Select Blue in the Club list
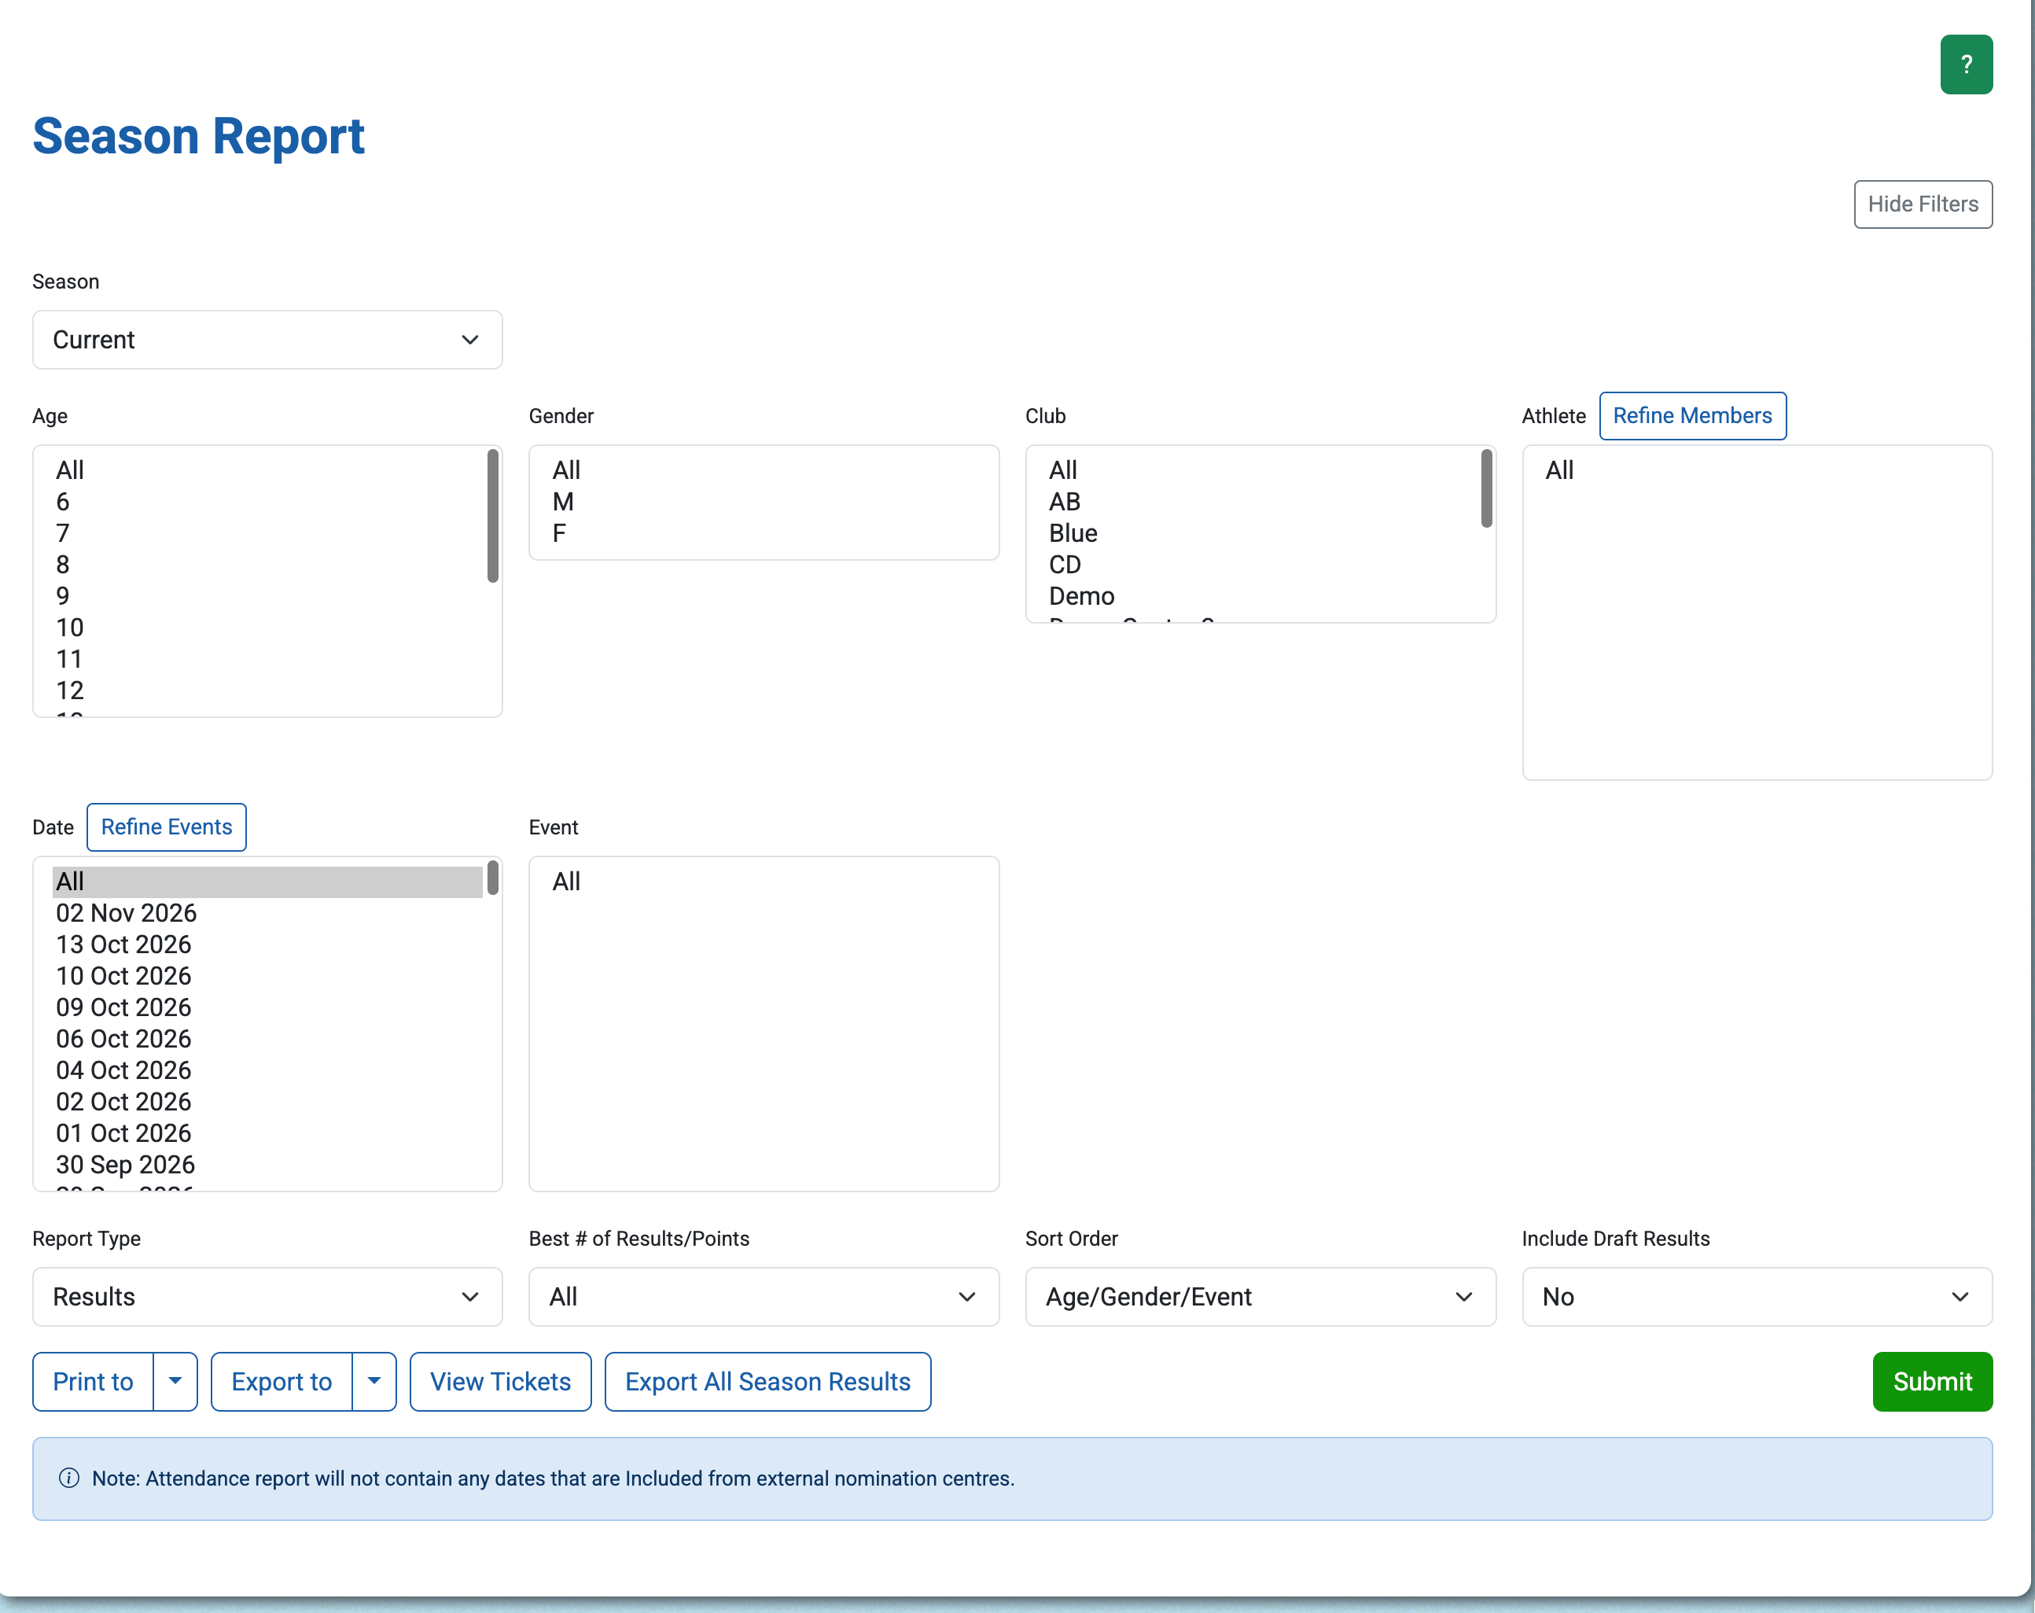Screen dimensions: 2035x1613 click(1261, 533)
